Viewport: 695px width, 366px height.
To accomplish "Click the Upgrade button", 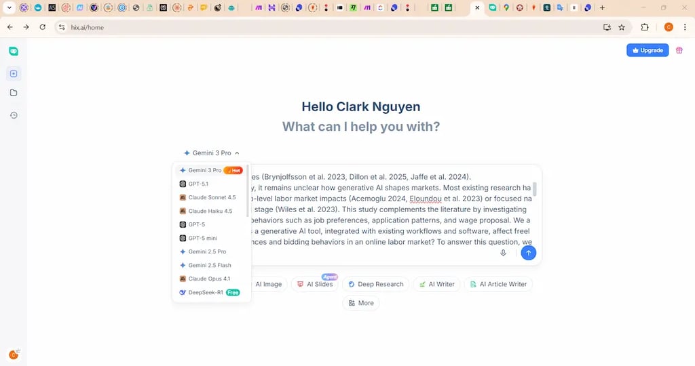I will click(647, 50).
